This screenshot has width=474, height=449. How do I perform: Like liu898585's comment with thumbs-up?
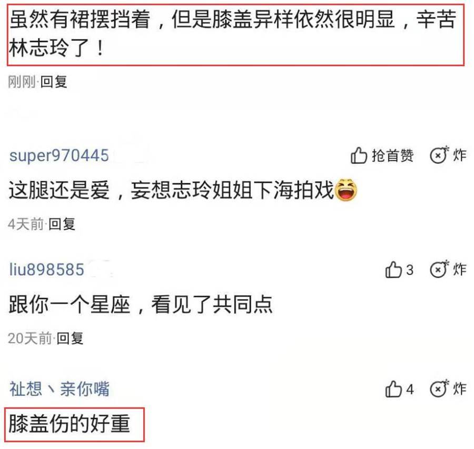tap(393, 269)
